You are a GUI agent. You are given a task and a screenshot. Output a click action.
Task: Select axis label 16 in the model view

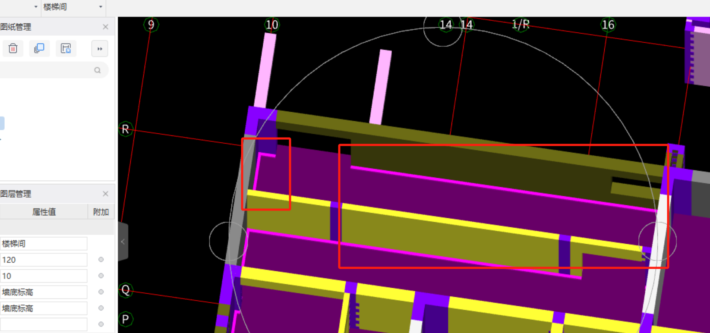(608, 25)
